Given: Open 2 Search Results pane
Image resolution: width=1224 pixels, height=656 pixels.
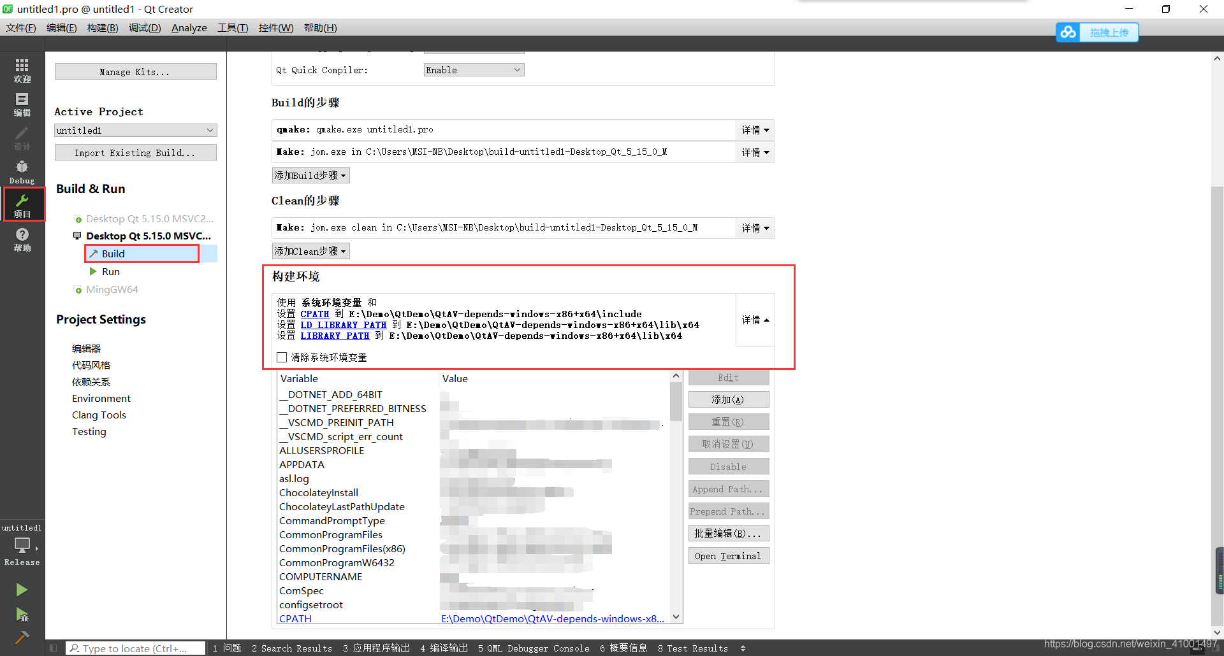Looking at the screenshot, I should pyautogui.click(x=292, y=648).
